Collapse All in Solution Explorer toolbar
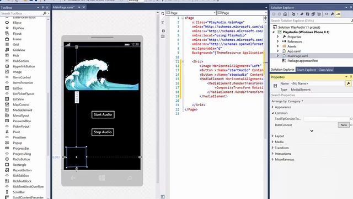This screenshot has height=199, width=353. (313, 14)
